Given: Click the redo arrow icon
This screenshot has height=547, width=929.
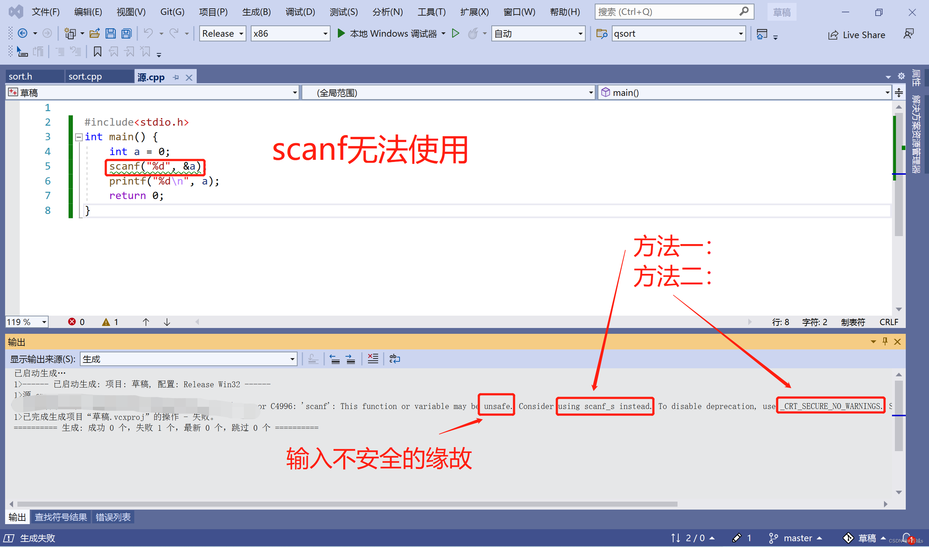Looking at the screenshot, I should click(x=174, y=33).
